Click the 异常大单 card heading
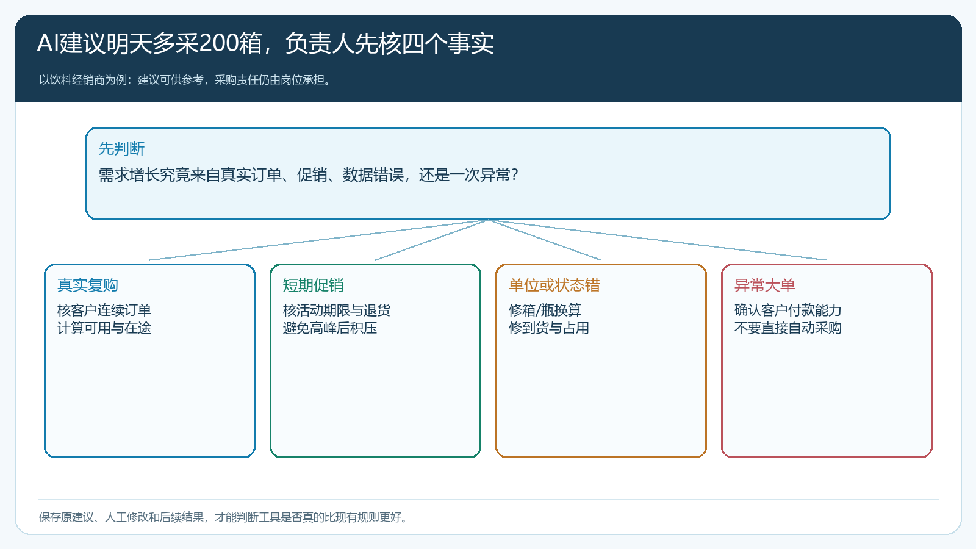This screenshot has height=549, width=976. pos(764,285)
